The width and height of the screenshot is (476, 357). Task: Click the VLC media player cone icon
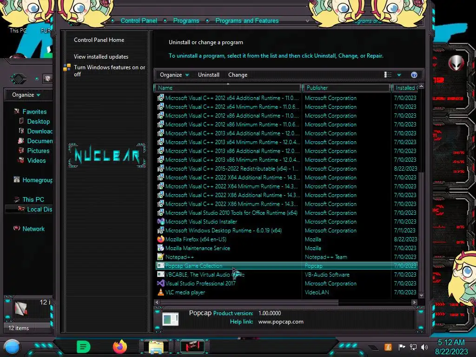coord(160,292)
